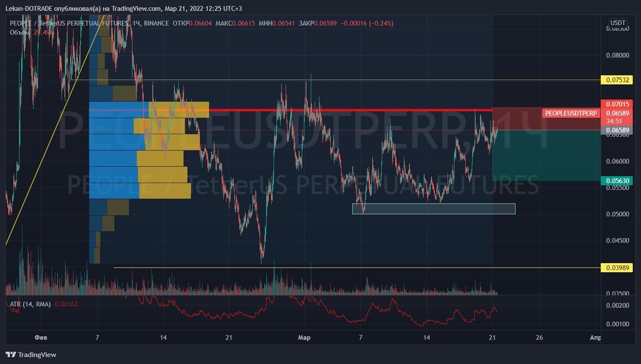
Task: Click the Объем volume indicator label
Action: click(x=20, y=32)
